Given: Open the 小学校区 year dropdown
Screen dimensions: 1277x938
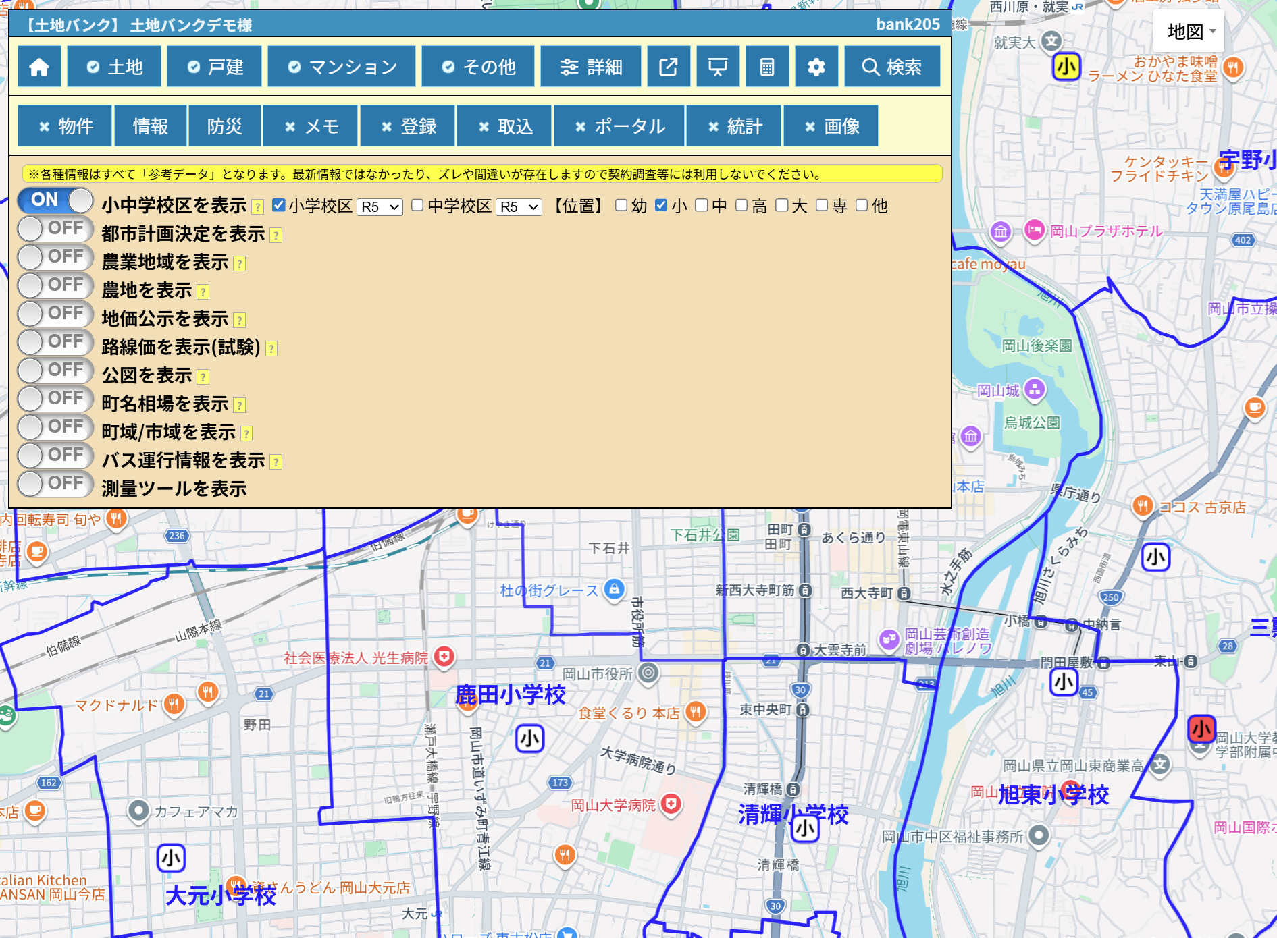Looking at the screenshot, I should 380,206.
